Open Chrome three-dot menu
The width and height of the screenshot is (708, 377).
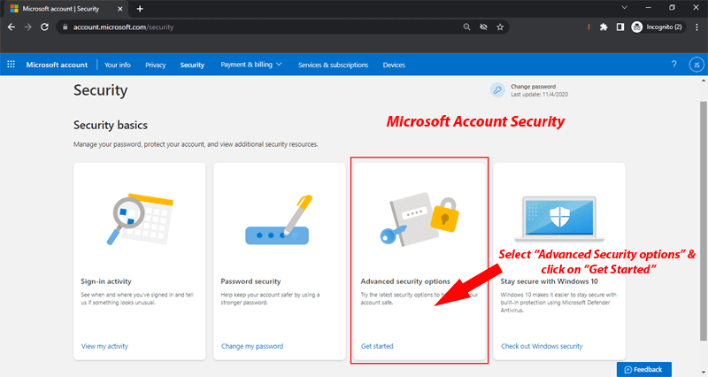click(696, 27)
